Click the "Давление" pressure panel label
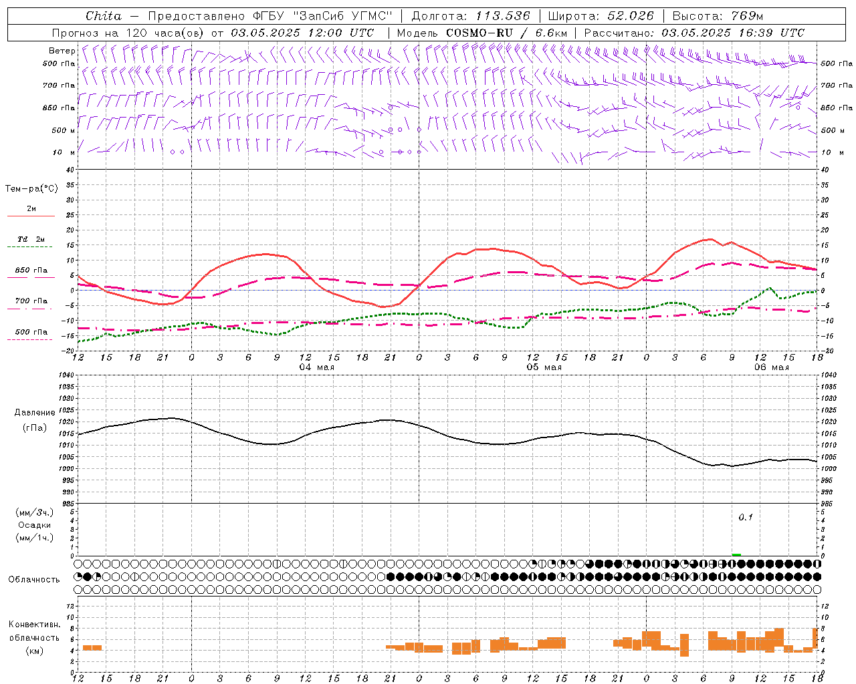The height and width of the screenshot is (684, 856). 35,413
